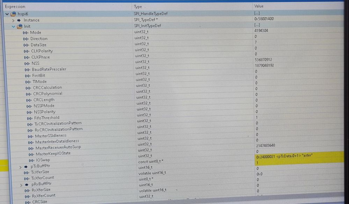
Task: Sort by the Type column header
Action: pos(138,7)
